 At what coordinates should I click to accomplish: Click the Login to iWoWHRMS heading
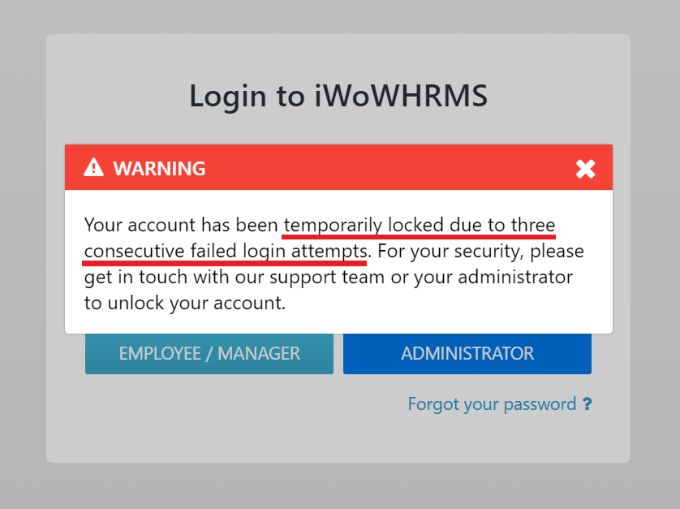point(338,96)
